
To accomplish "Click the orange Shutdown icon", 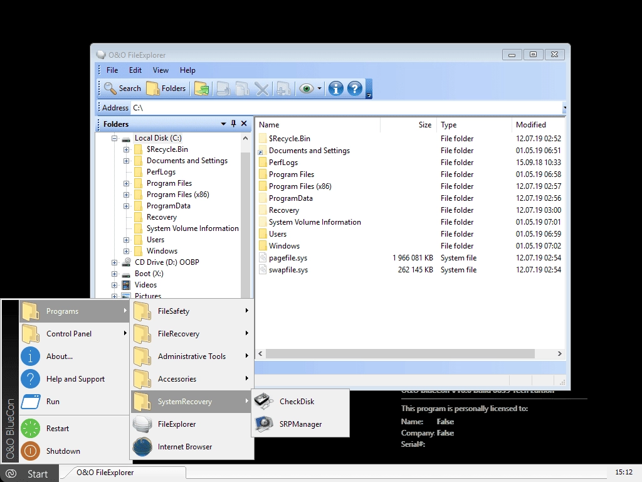I will point(30,451).
